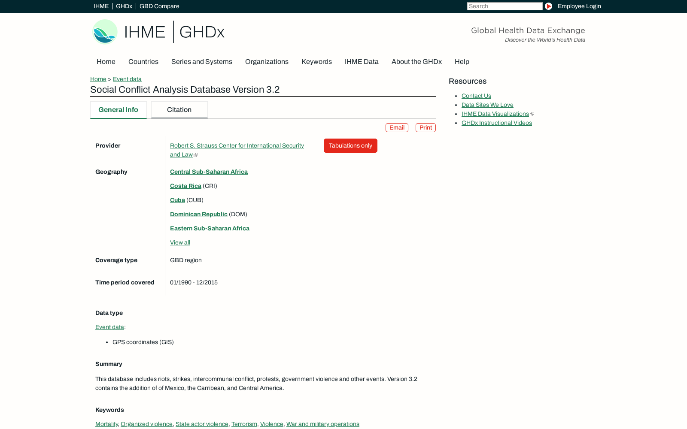687x429 pixels.
Task: Open War and military operations keyword link
Action: (323, 424)
